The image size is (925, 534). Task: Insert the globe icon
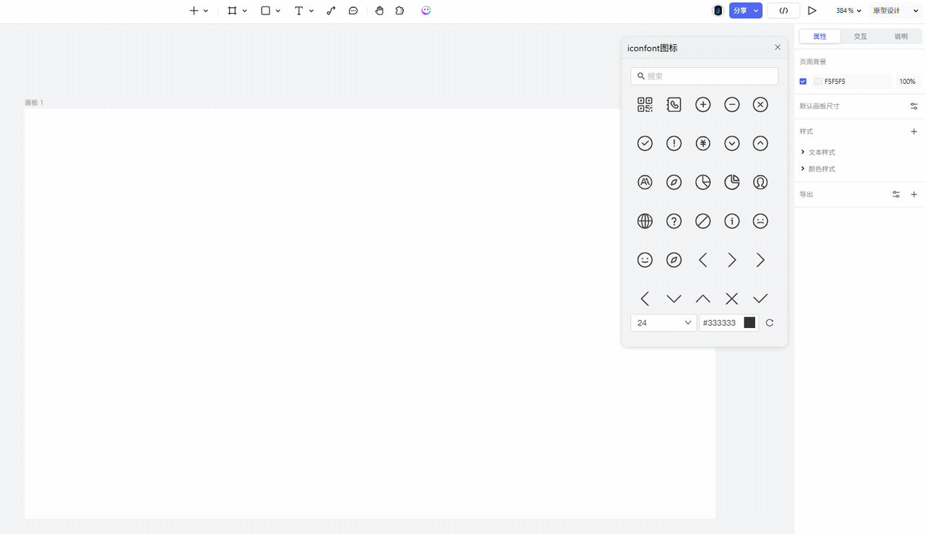pos(645,221)
